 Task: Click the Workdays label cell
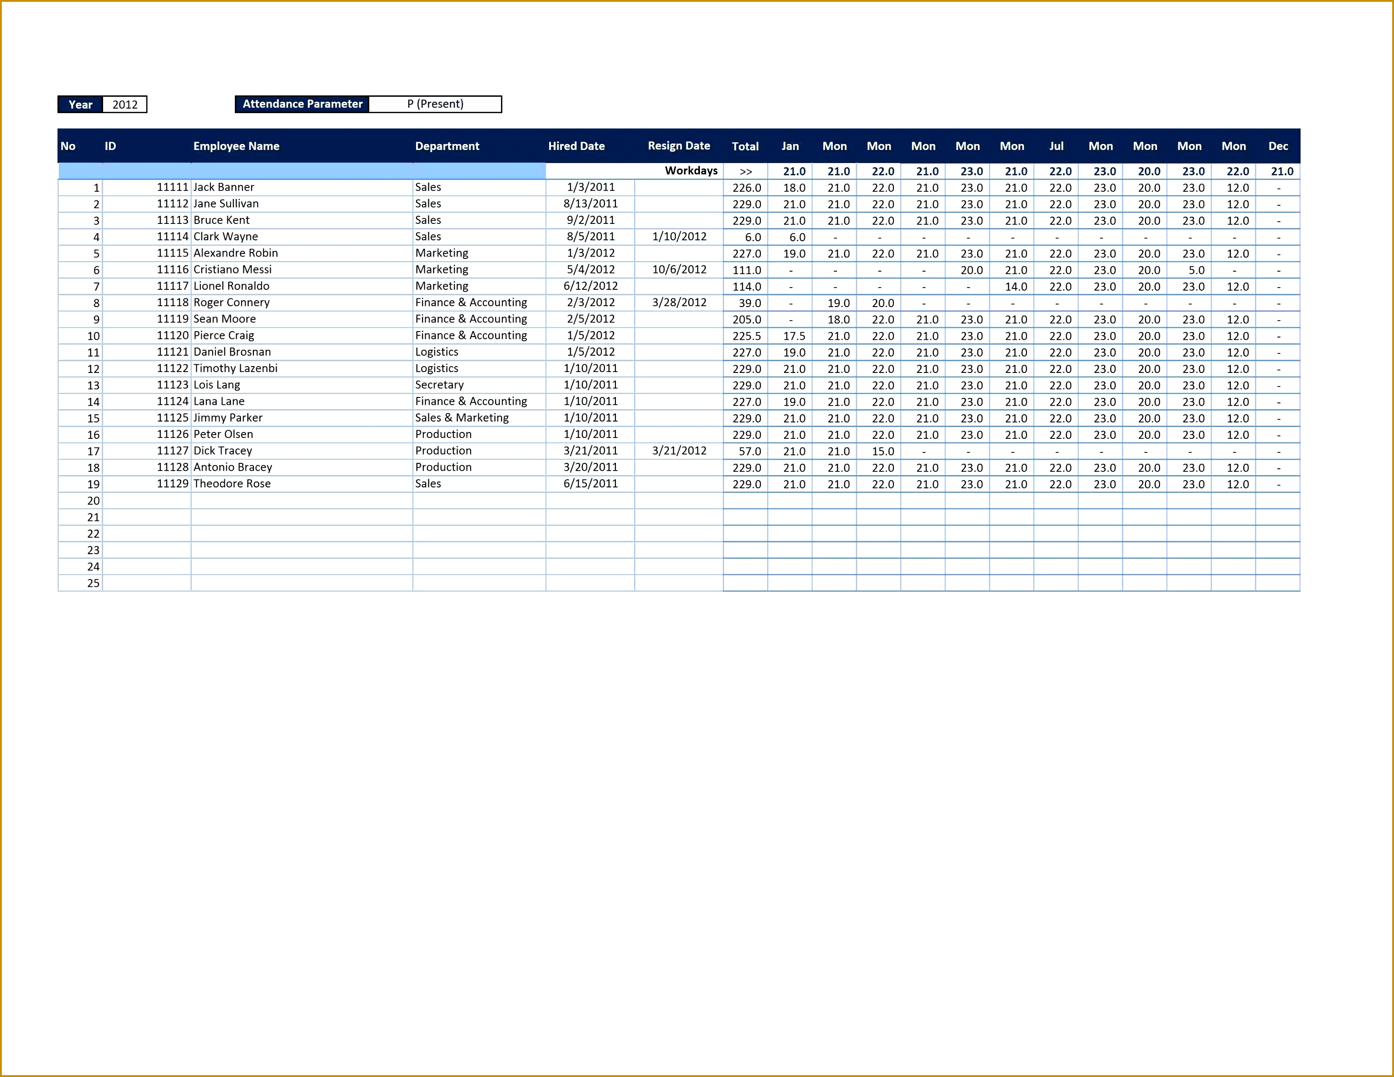point(691,170)
